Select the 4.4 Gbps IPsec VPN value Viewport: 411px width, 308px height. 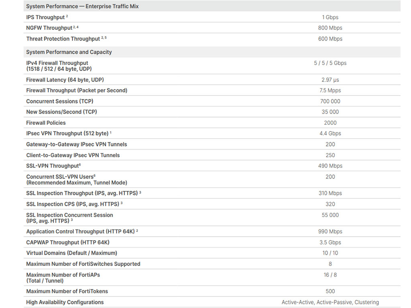click(330, 133)
